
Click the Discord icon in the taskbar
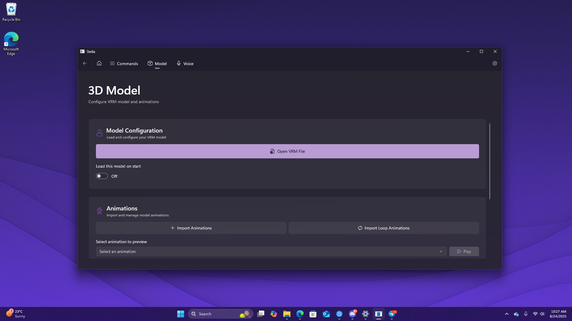pos(352,314)
